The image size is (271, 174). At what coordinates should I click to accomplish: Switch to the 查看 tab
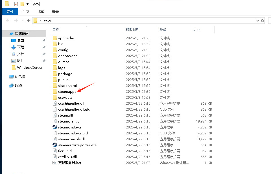coord(55,12)
